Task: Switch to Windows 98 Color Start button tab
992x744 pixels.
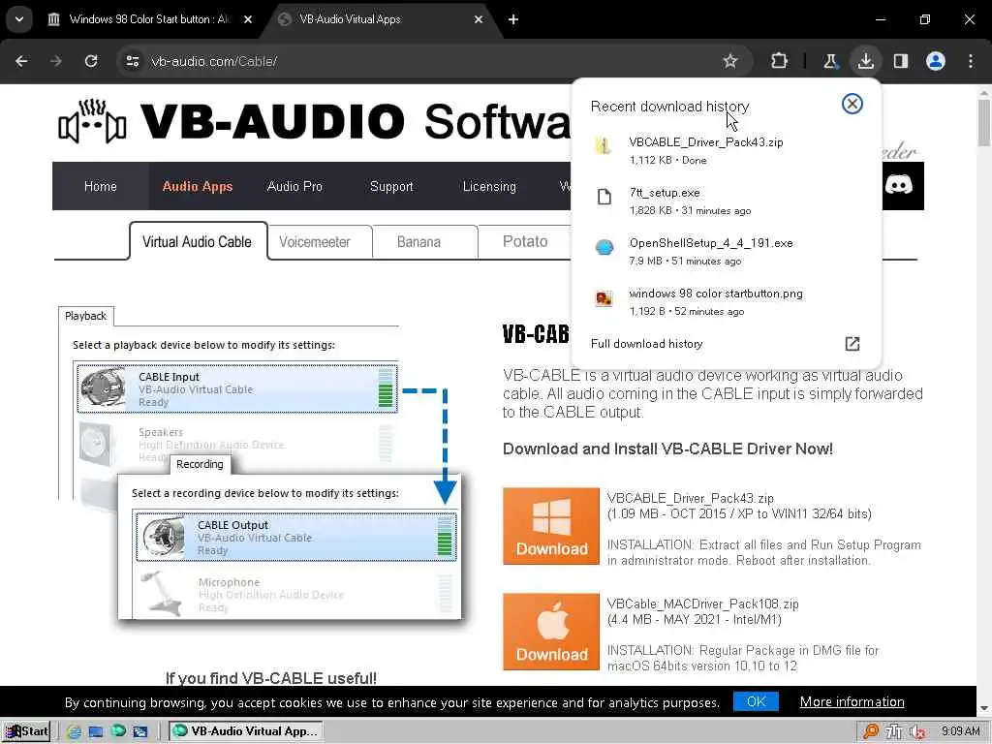Action: click(x=148, y=19)
